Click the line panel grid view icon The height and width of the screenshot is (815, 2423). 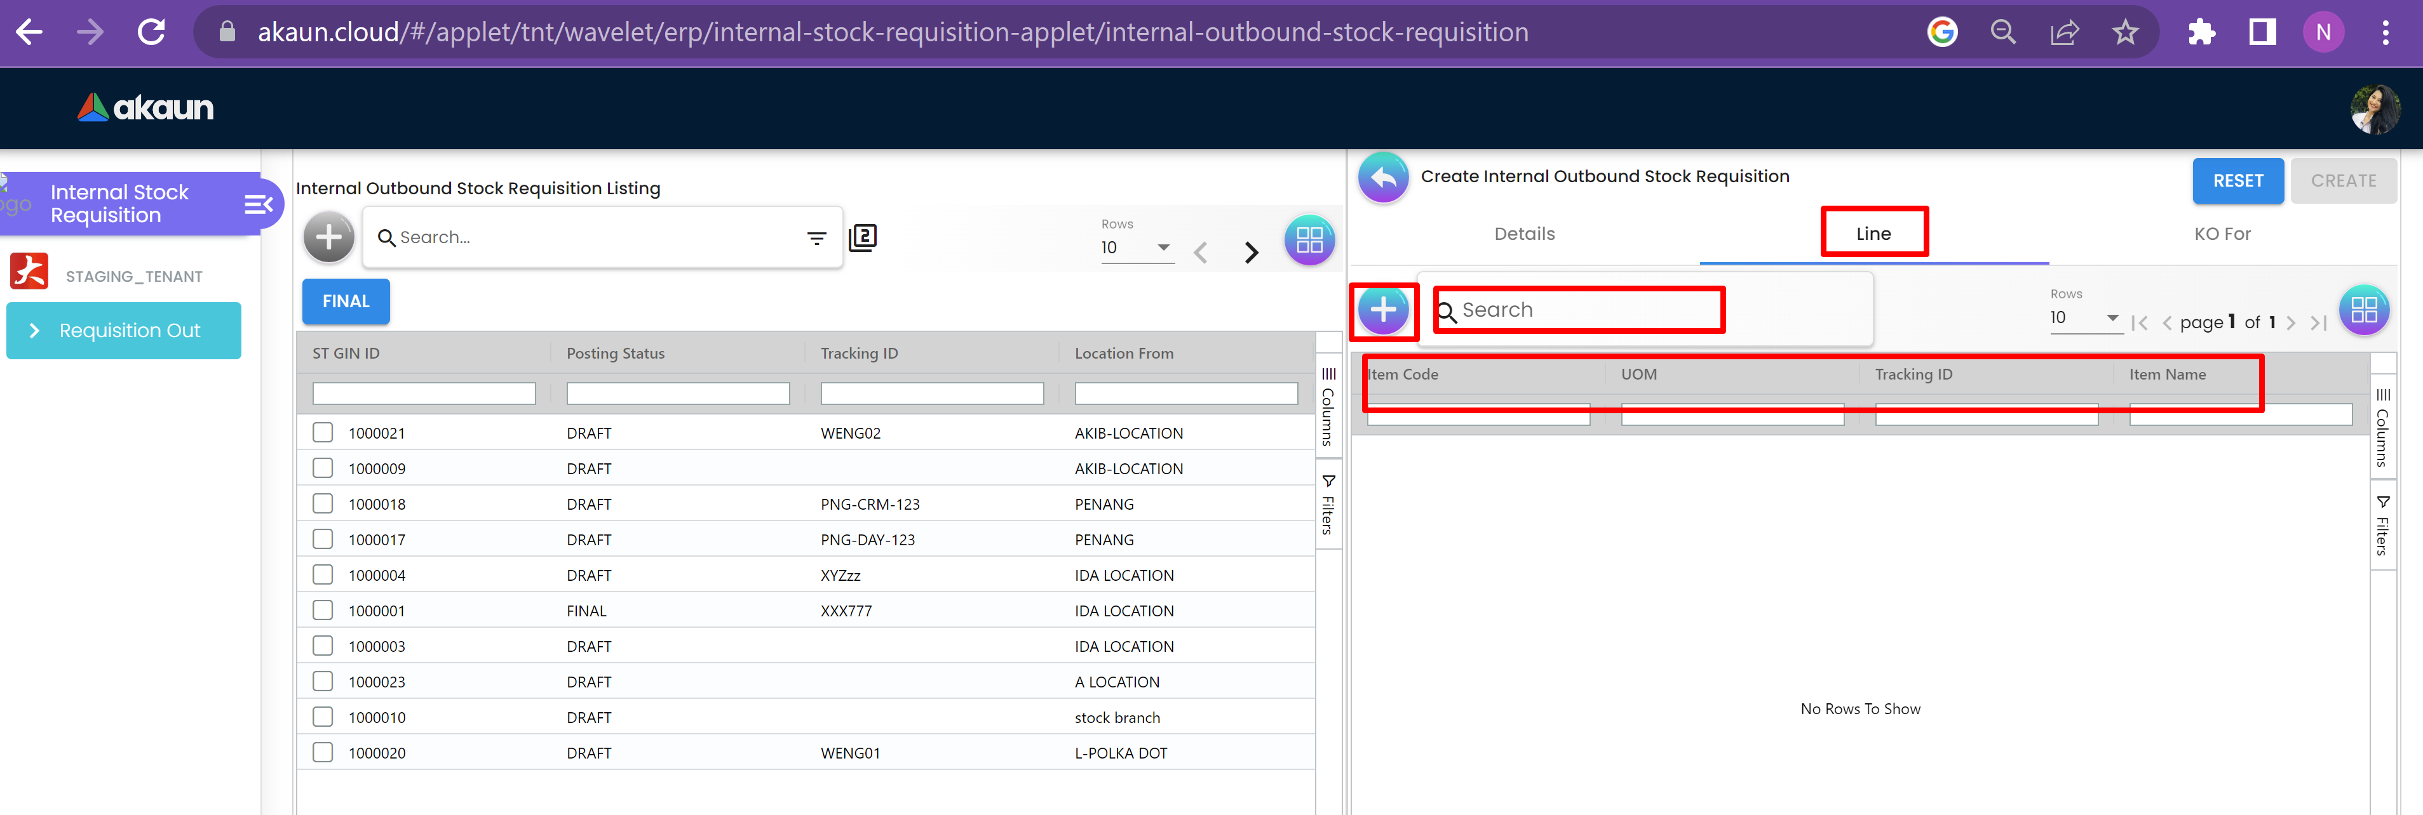coord(2363,309)
